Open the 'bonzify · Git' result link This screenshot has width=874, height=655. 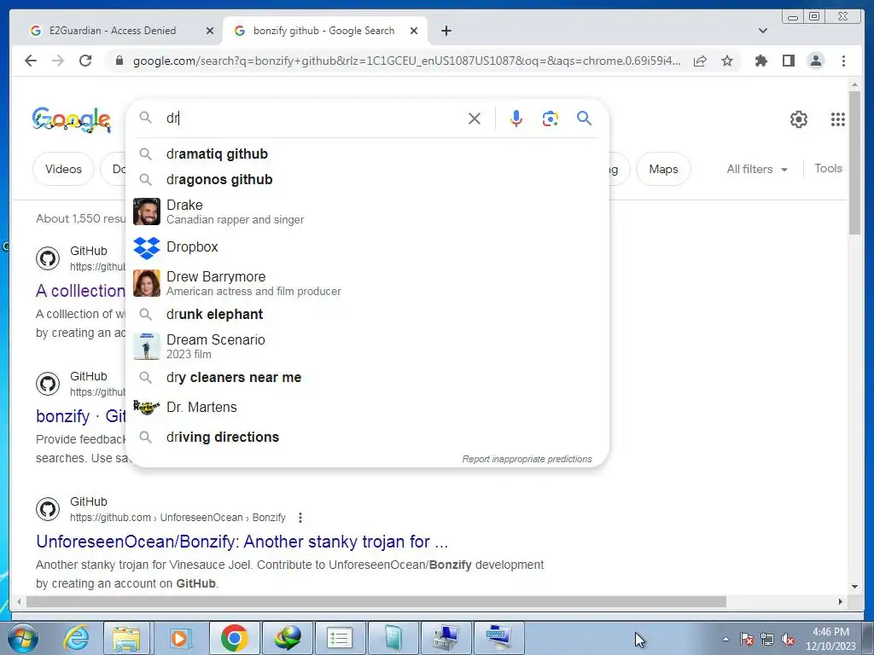click(81, 416)
